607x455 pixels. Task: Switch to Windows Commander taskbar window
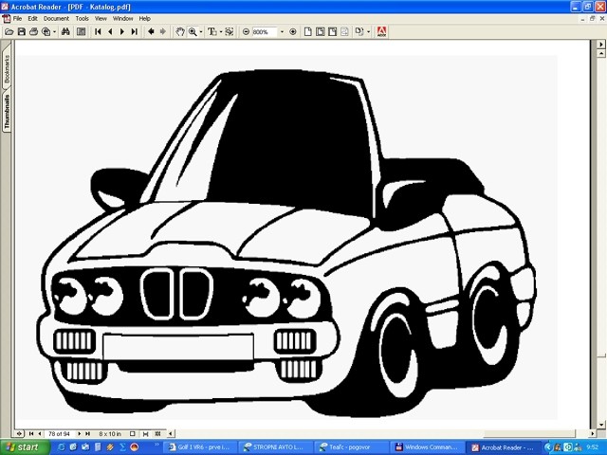coord(426,447)
